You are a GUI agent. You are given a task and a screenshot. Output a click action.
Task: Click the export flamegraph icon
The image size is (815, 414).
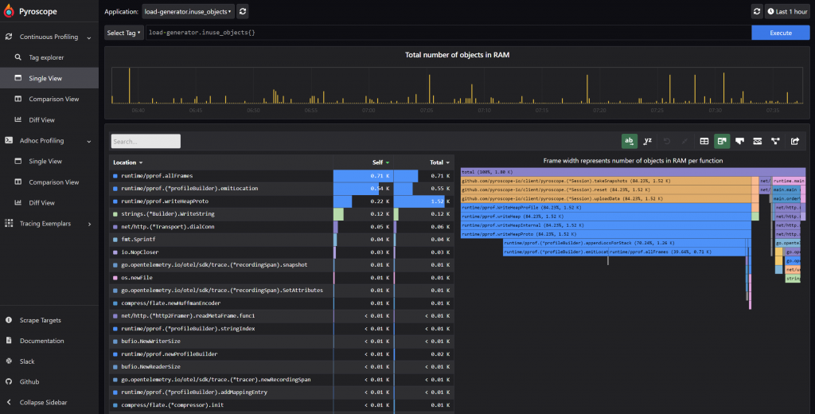pos(795,141)
